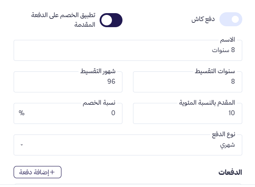Disable تطبيق الخصم على الدفعة المقدمة switch

pyautogui.click(x=111, y=20)
